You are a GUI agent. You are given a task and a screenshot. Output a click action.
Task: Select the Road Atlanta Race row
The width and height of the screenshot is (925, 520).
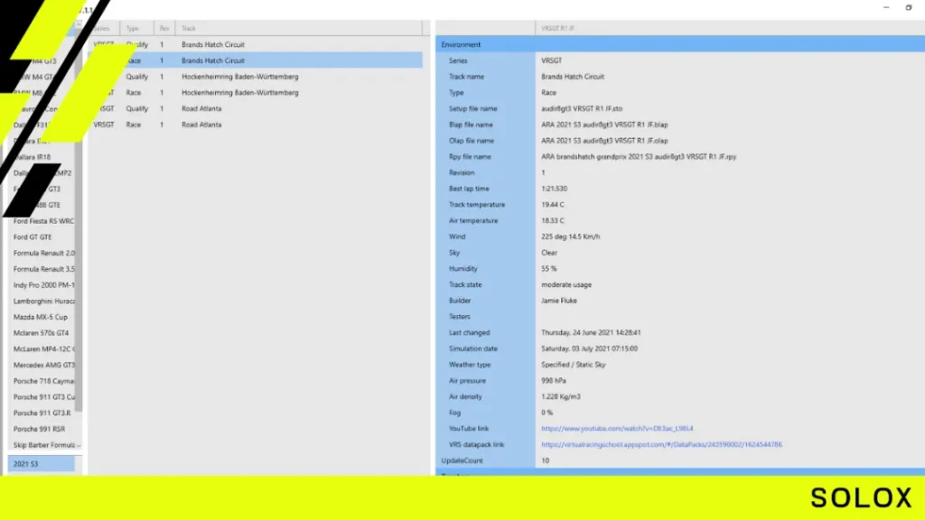click(x=256, y=125)
